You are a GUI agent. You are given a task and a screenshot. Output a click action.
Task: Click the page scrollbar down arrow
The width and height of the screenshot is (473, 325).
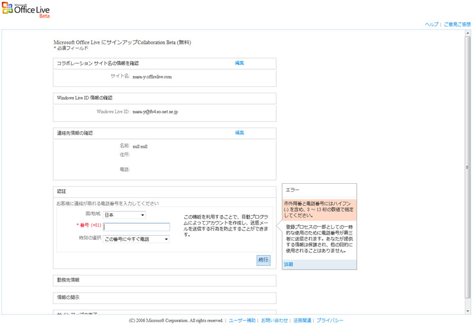pos(468,311)
